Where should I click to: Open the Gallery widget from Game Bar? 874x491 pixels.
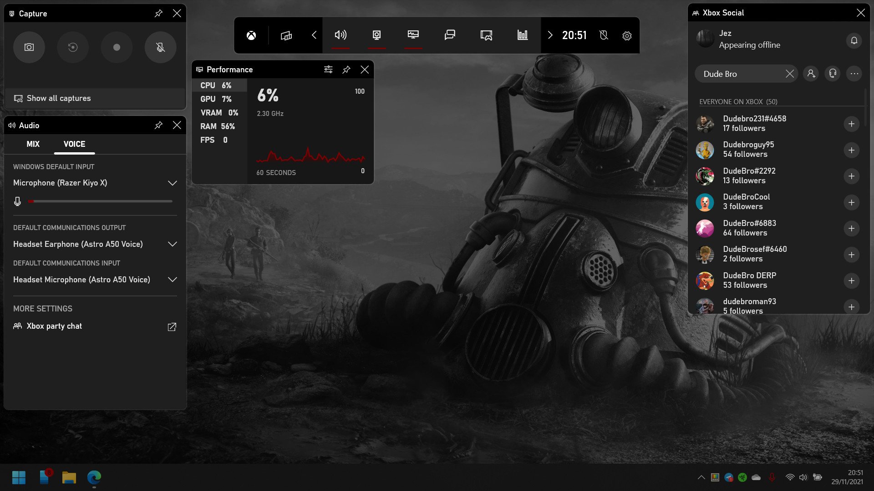coord(486,35)
